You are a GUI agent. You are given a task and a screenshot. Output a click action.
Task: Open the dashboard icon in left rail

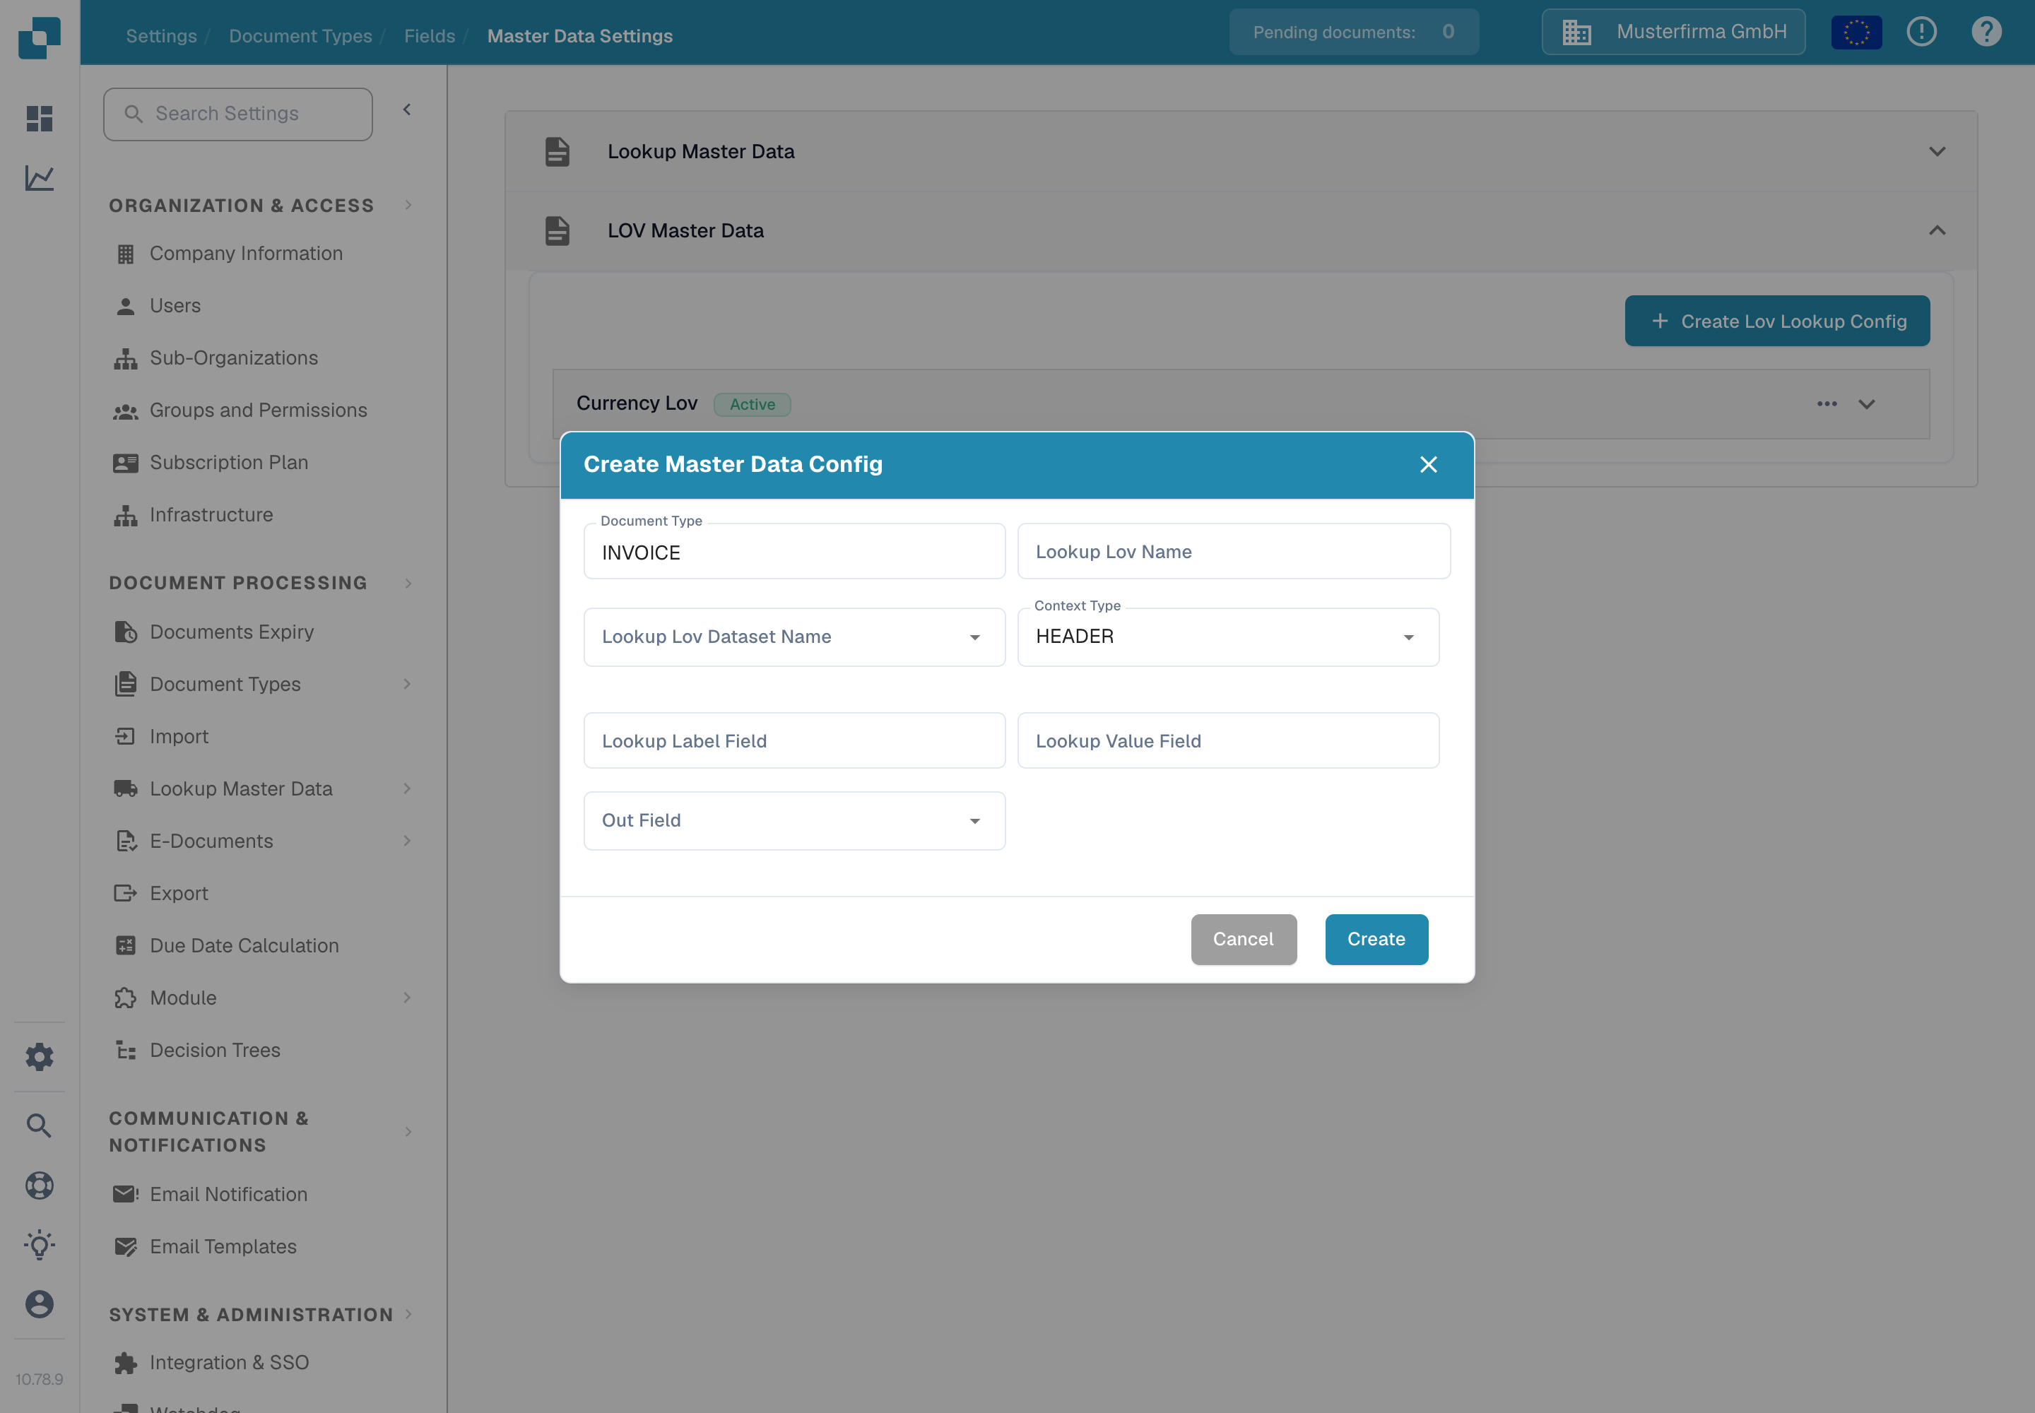pos(39,118)
